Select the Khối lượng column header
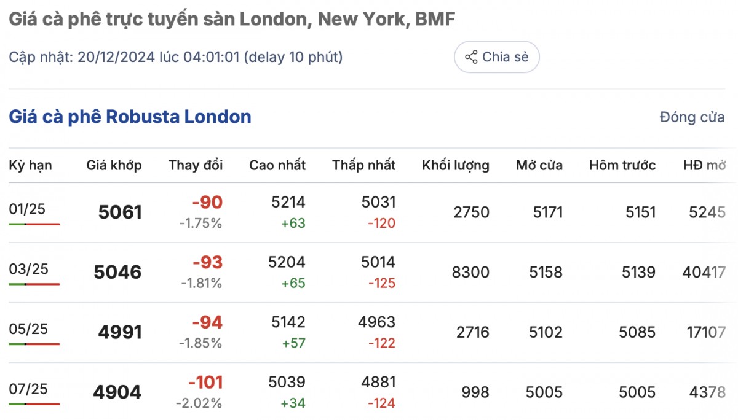This screenshot has height=420, width=738. (x=456, y=165)
